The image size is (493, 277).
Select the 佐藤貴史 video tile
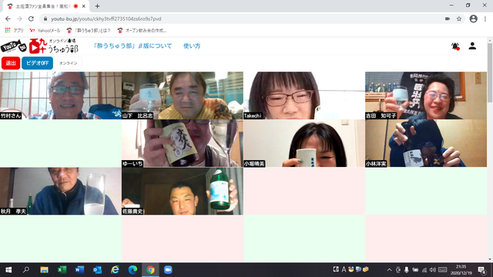pos(183,191)
